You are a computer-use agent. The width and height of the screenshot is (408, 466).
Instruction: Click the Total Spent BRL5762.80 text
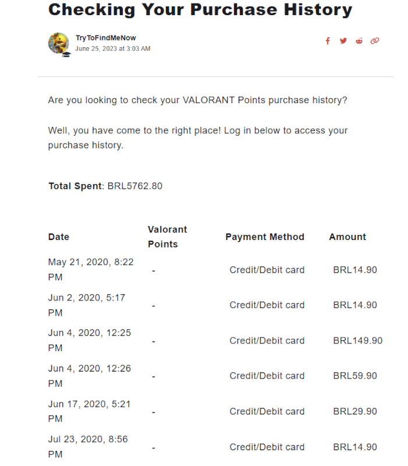click(105, 186)
